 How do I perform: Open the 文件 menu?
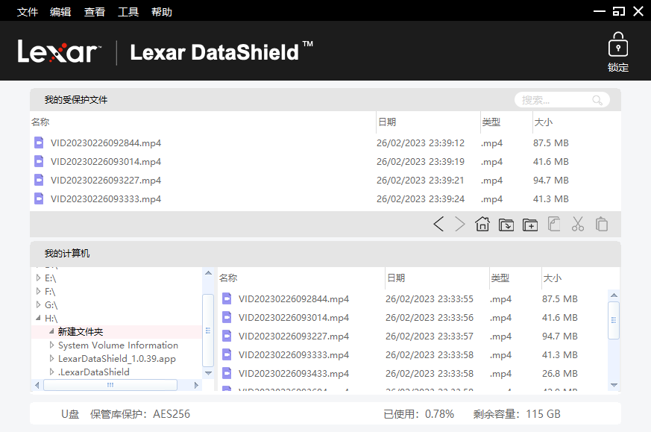tap(28, 12)
